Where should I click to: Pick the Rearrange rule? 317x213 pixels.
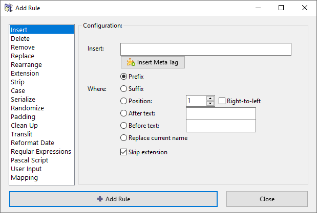[x=41, y=64]
